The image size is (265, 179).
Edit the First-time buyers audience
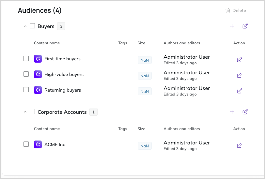(x=240, y=60)
